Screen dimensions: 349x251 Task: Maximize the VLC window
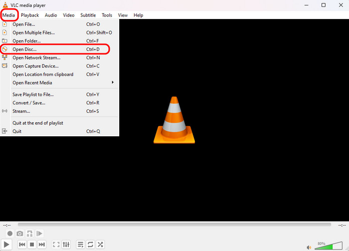[x=324, y=5]
